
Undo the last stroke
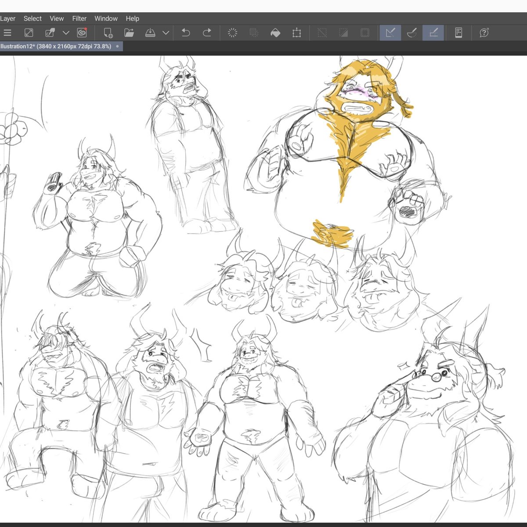coord(185,32)
